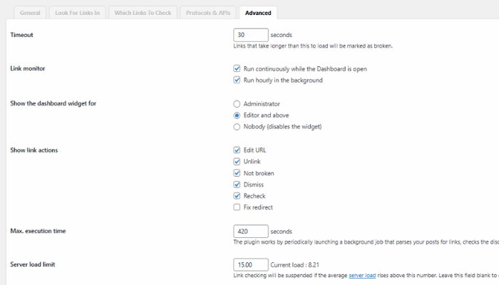Viewport: 499px width, 285px height.
Task: Uncheck the Dismiss link action
Action: 237,185
